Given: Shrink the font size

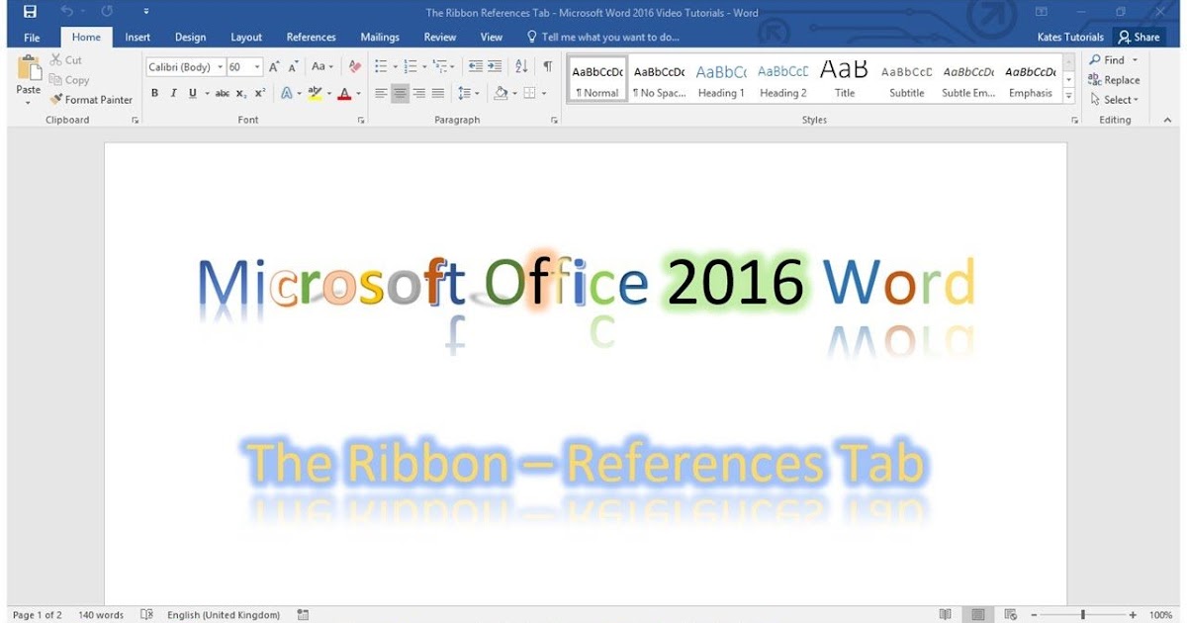Looking at the screenshot, I should pos(293,67).
